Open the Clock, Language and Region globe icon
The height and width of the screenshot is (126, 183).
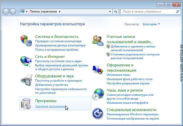coord(98,94)
